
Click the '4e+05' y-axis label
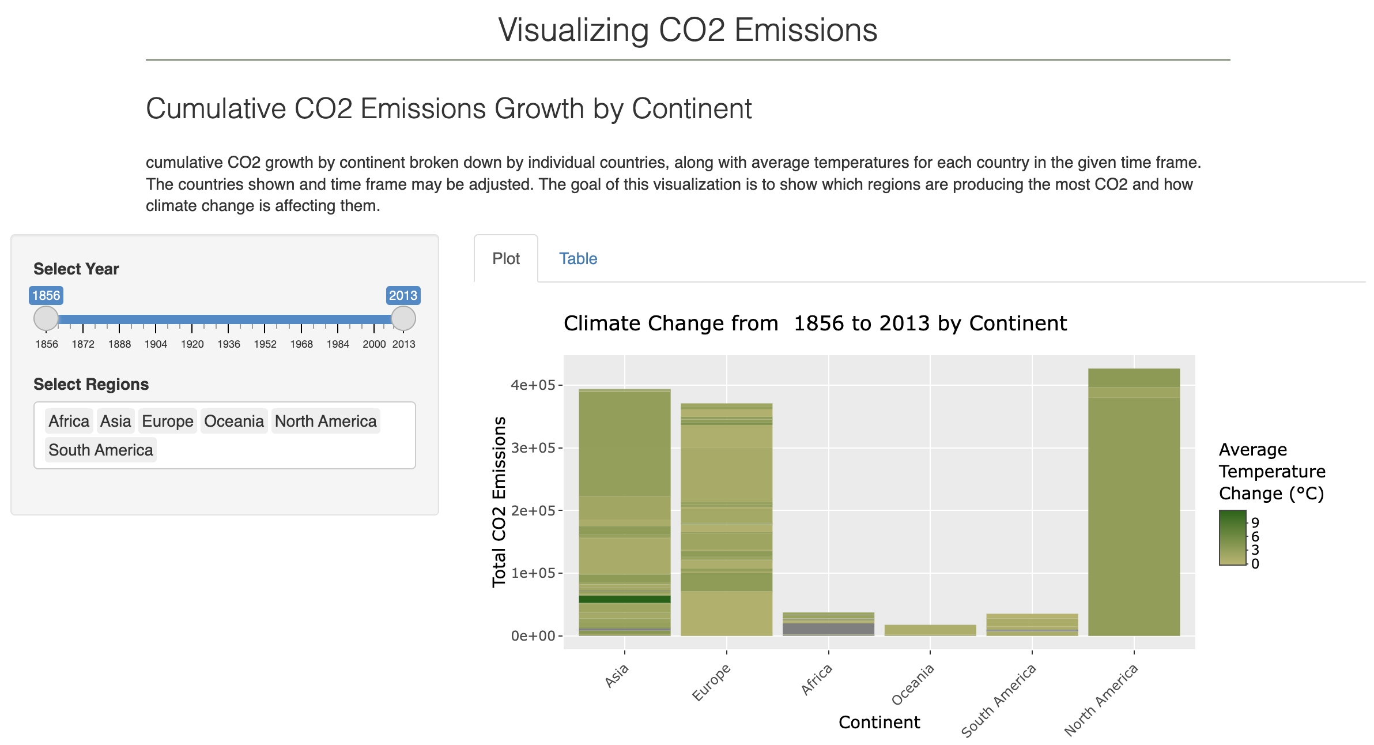pos(533,385)
